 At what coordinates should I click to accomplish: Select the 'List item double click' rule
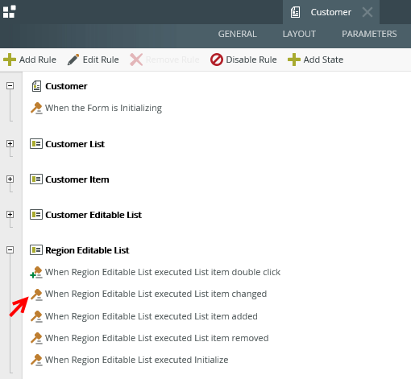tap(163, 272)
